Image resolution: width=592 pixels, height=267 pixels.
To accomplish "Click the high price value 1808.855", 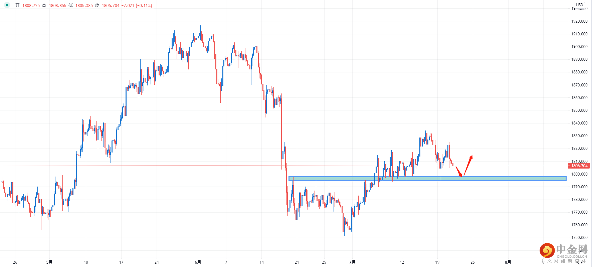I will pos(58,6).
